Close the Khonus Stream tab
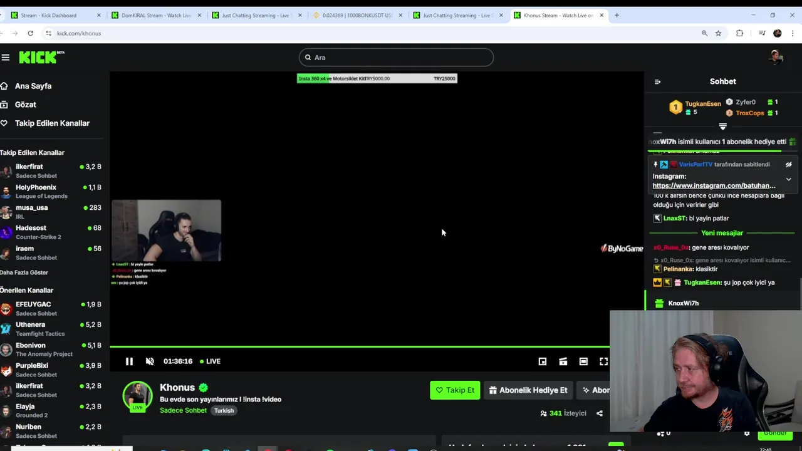Image resolution: width=802 pixels, height=451 pixels. pos(601,15)
